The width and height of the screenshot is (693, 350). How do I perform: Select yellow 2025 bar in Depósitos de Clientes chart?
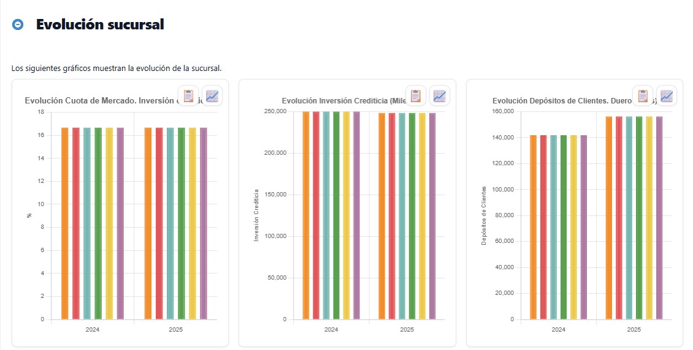649,218
